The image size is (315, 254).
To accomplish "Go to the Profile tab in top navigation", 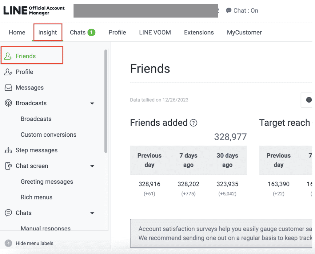I will (x=117, y=32).
